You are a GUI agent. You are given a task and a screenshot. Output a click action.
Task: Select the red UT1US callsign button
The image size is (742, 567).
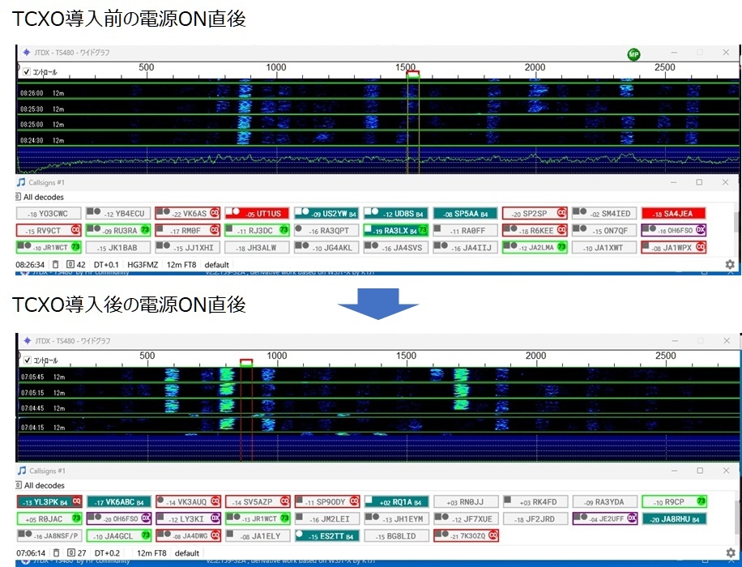point(257,213)
